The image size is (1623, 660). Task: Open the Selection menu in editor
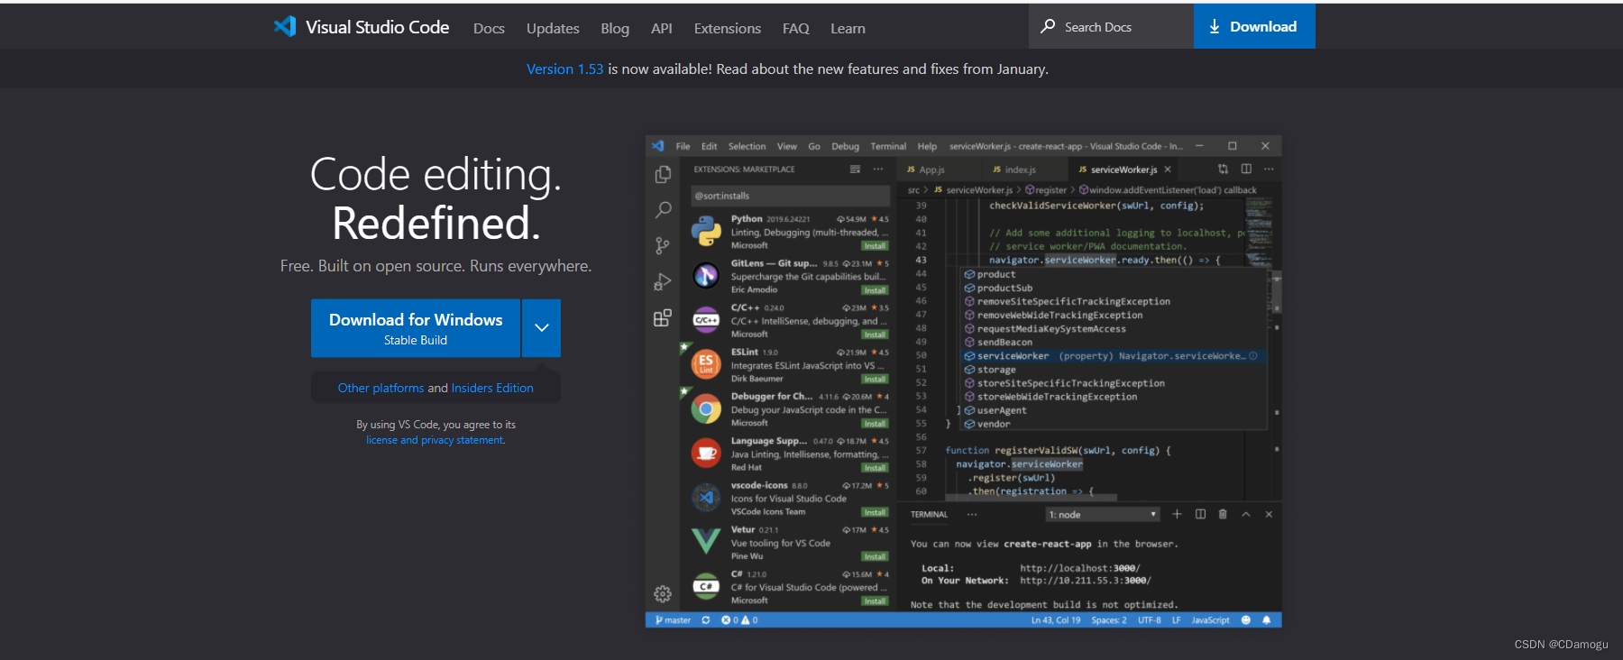pos(747,146)
